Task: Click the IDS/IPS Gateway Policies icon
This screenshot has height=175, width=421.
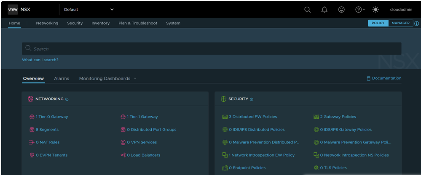Action: coord(316,130)
